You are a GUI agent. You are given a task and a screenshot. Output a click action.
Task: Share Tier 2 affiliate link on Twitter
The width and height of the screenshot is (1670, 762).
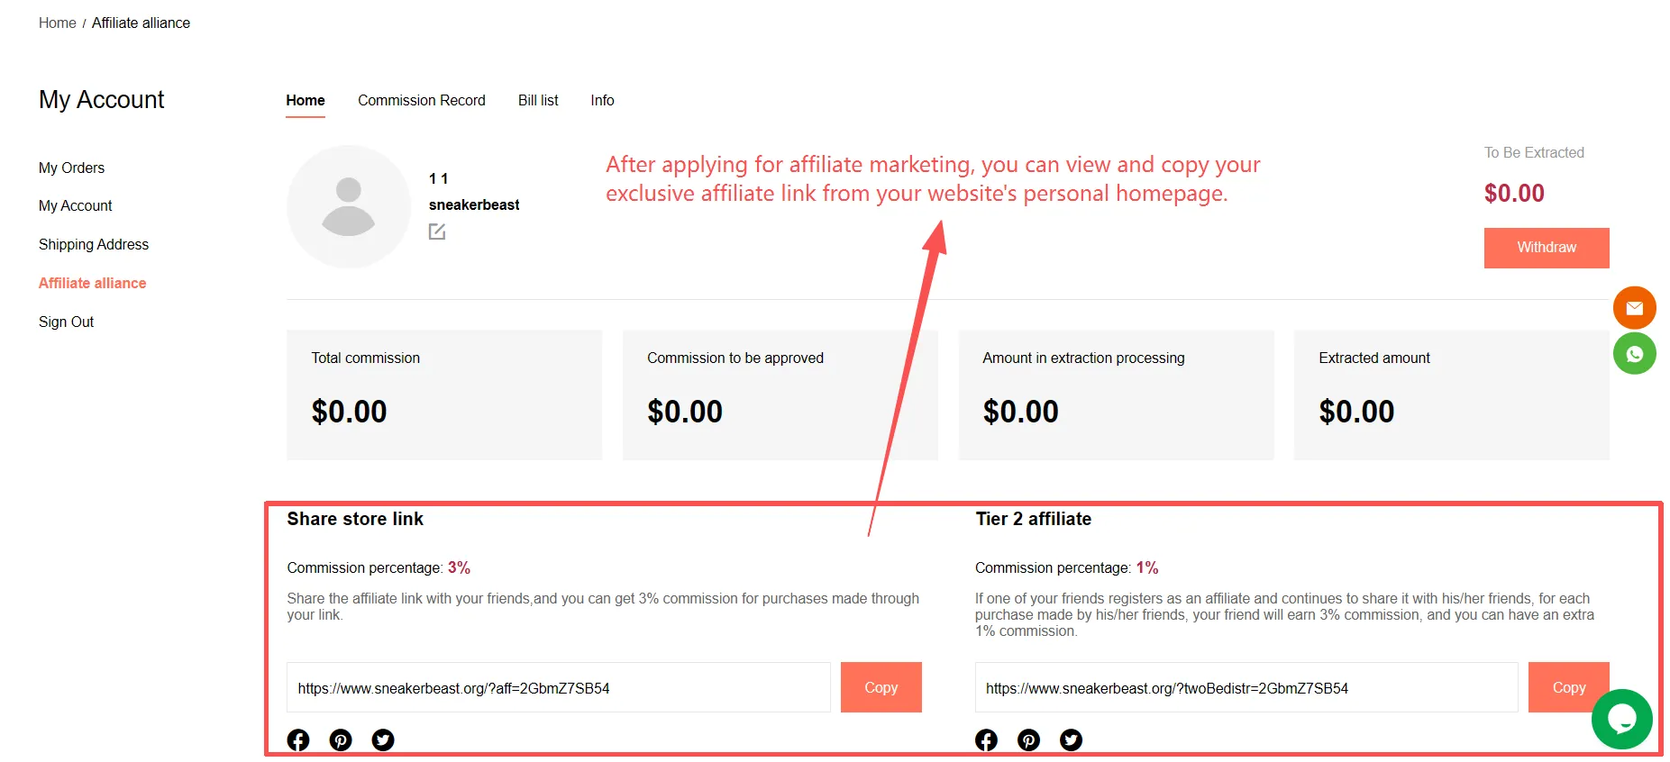pyautogui.click(x=1071, y=739)
